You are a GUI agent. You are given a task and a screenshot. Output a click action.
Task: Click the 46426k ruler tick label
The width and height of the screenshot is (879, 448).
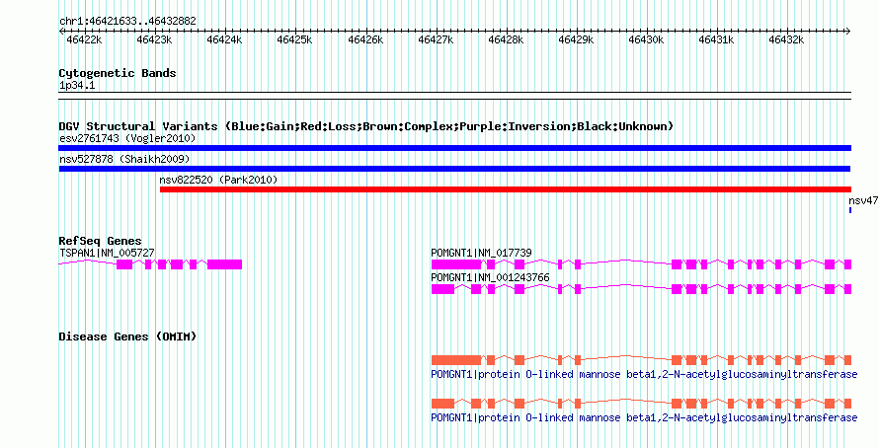(x=365, y=39)
